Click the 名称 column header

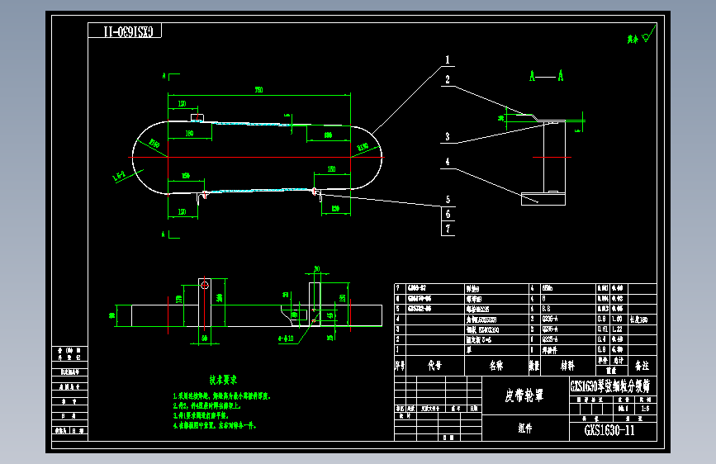pyautogui.click(x=496, y=366)
